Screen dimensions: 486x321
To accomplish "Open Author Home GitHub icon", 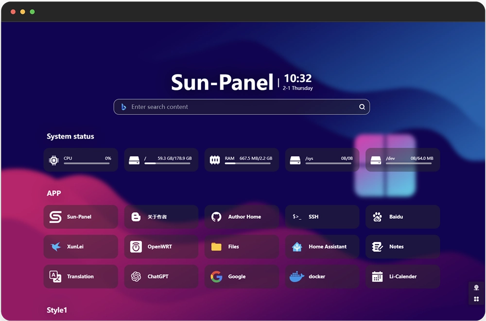I will (x=217, y=217).
